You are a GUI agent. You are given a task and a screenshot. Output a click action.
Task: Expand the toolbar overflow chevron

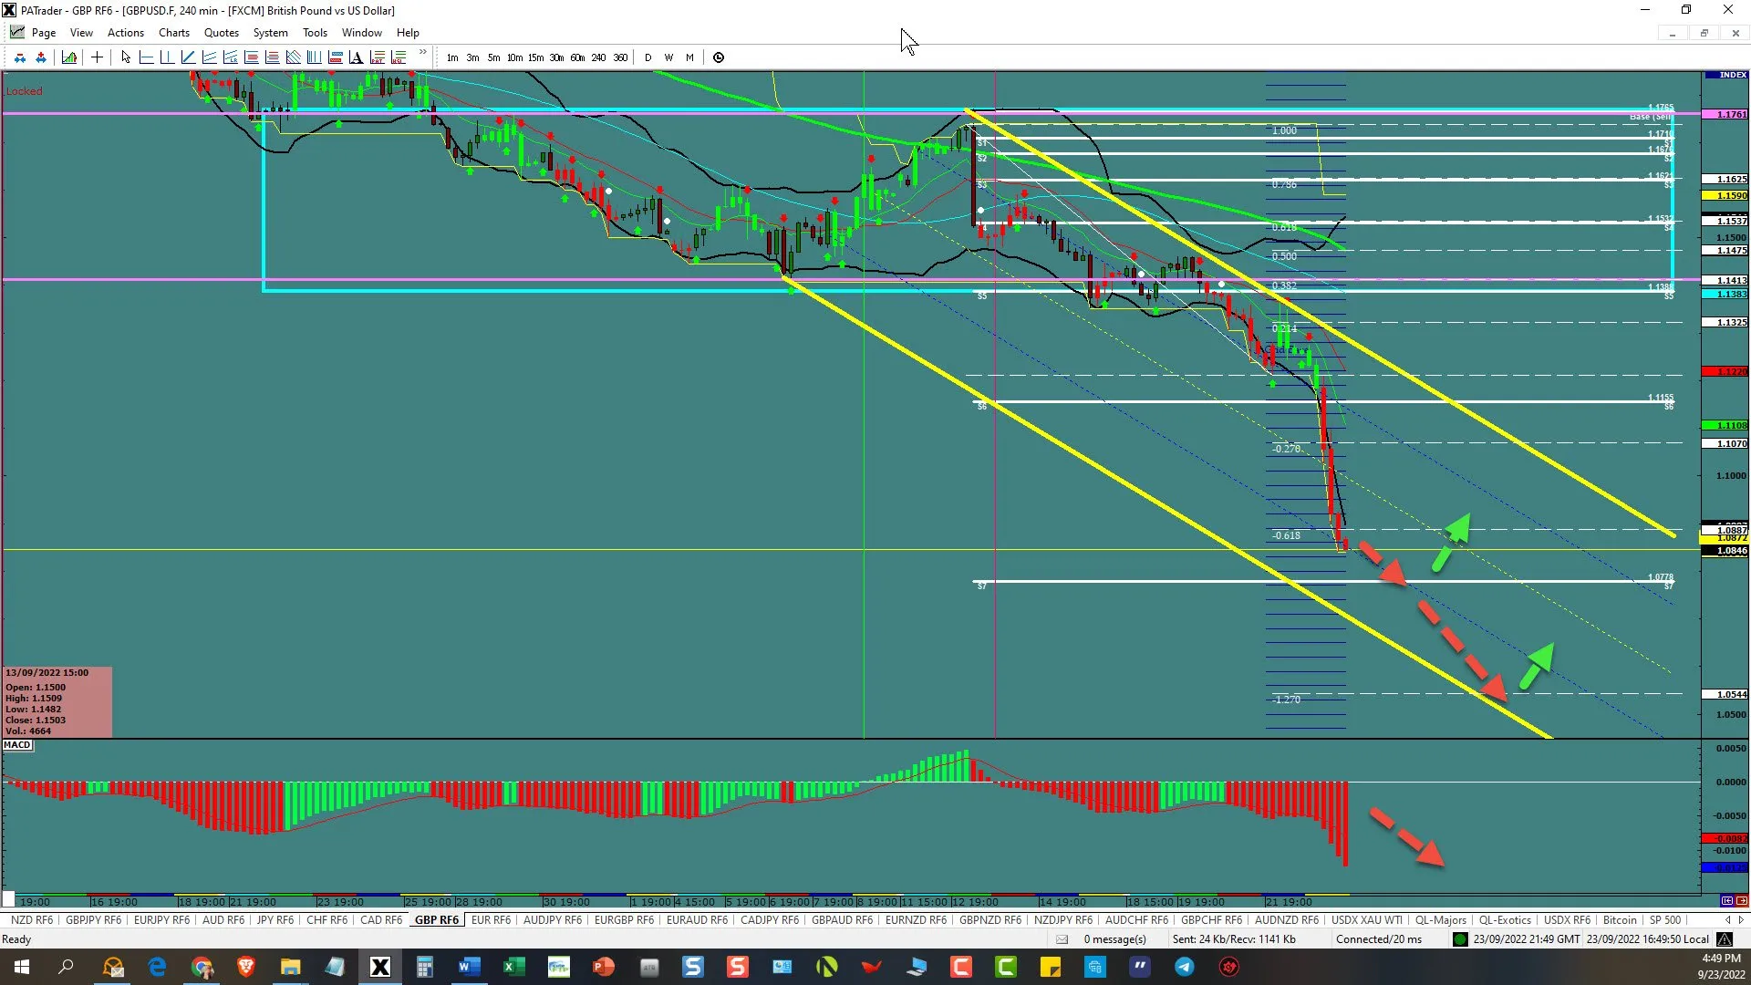click(x=422, y=53)
